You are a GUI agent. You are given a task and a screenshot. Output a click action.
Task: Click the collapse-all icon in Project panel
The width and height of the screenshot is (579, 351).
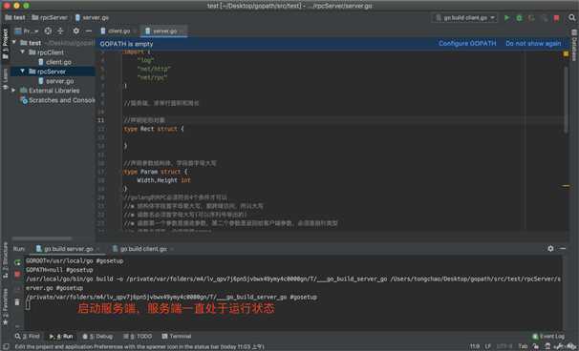pyautogui.click(x=60, y=31)
